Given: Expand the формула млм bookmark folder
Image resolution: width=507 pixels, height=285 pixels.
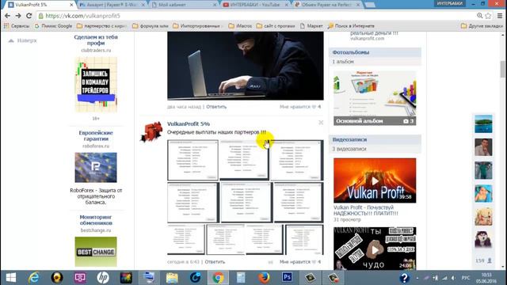Looking at the screenshot, I should 151,26.
